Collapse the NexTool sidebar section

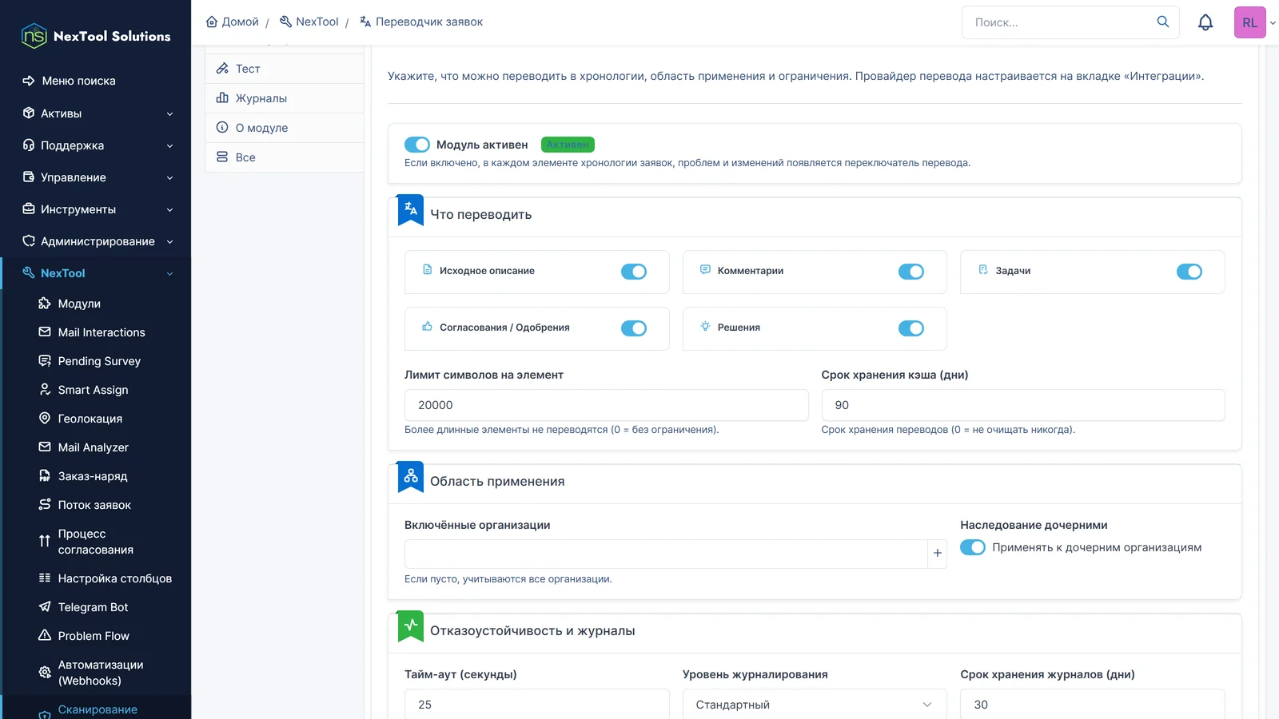pyautogui.click(x=96, y=273)
